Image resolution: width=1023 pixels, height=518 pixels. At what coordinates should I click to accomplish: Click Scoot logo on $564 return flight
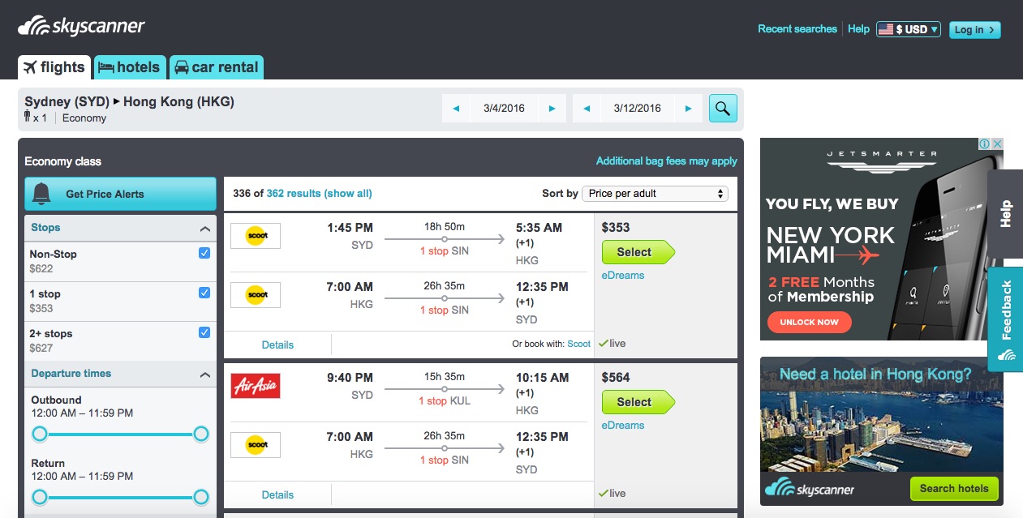pyautogui.click(x=256, y=445)
